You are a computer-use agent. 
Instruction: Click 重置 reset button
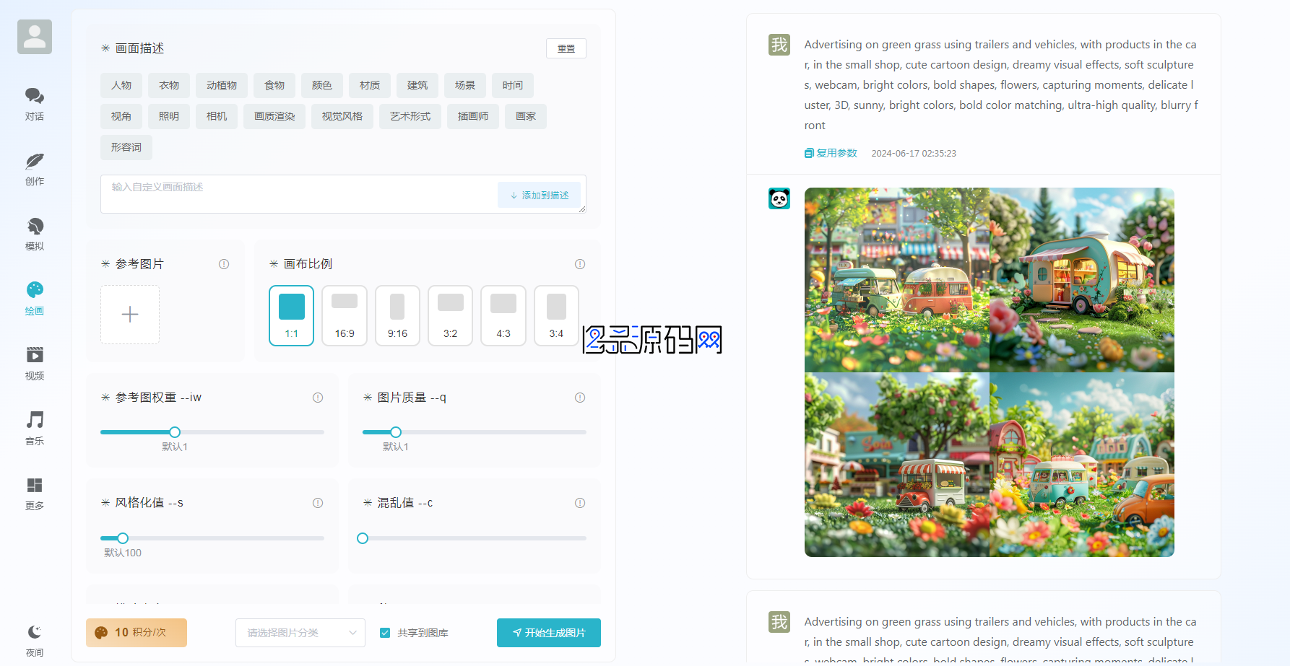pyautogui.click(x=566, y=48)
